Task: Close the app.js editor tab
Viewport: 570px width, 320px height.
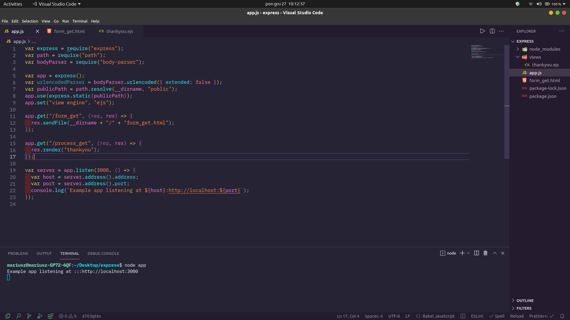Action: [x=37, y=31]
